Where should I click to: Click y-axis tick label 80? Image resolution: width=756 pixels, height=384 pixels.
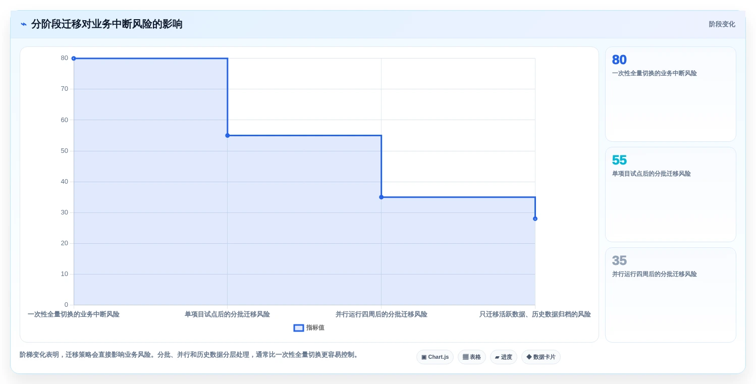[64, 58]
